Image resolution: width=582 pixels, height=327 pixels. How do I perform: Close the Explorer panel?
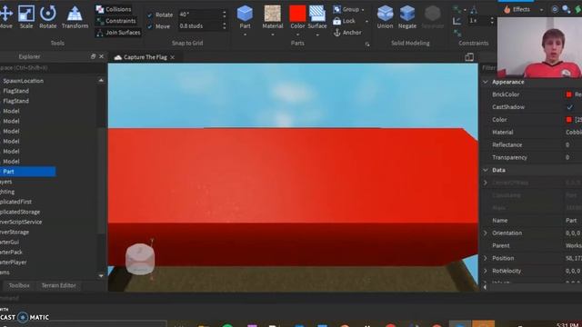click(101, 56)
